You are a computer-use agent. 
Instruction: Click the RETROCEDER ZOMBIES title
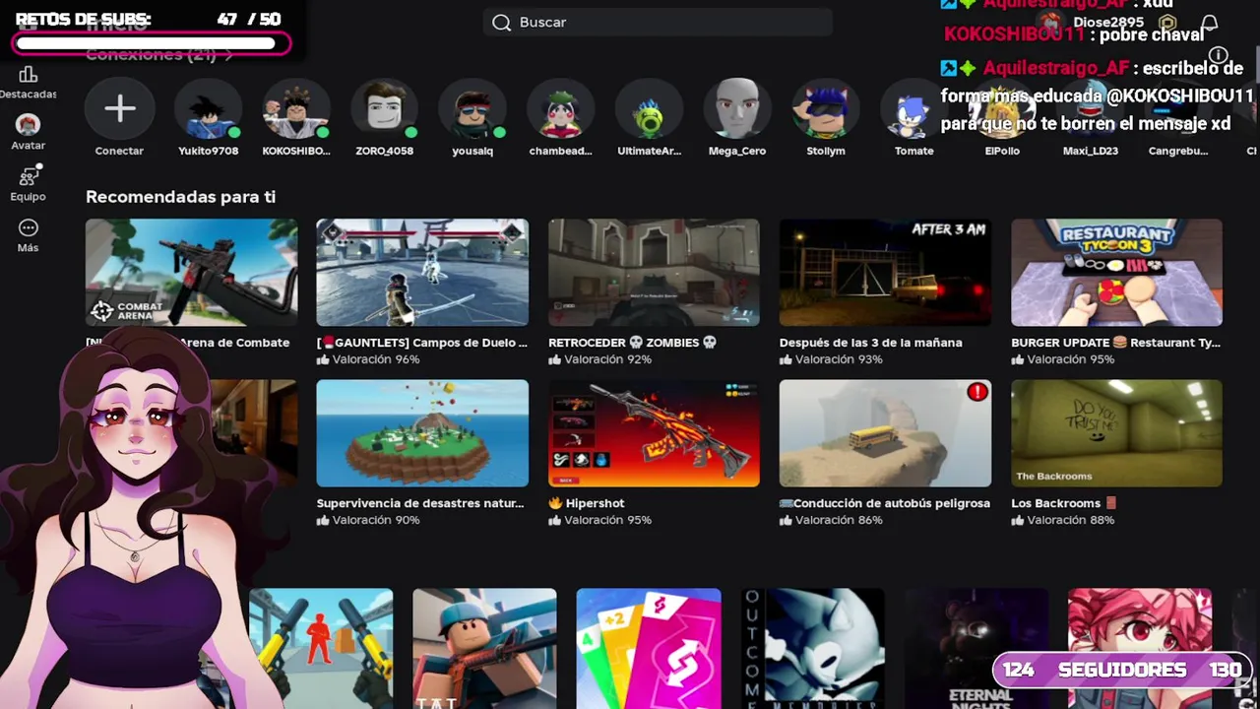633,343
